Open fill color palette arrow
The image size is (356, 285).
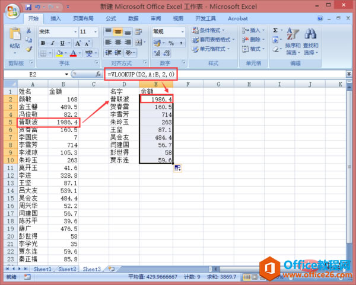pos(66,53)
